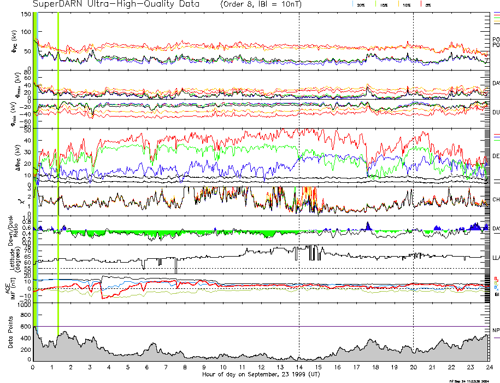Screen dimensions: 500x383
Task: Click the red IMF dip near hour 3.7
Action: click(x=102, y=297)
